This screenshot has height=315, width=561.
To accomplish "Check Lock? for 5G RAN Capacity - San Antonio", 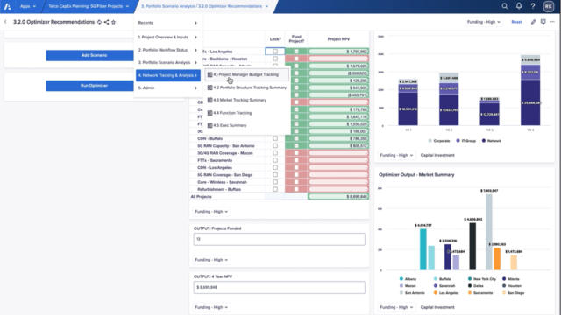I will coord(275,146).
